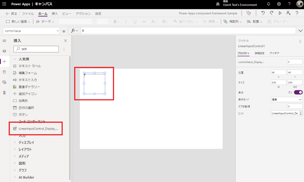The image size is (304, 182).
Task: Open the Theme dropdown
Action: click(x=45, y=22)
